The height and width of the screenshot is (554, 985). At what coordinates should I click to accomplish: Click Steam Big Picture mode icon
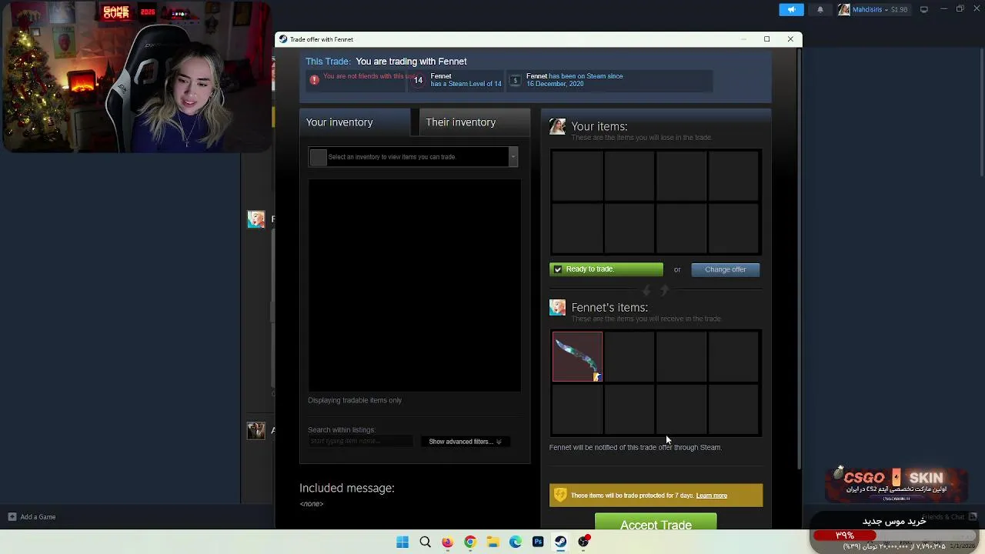[x=924, y=9]
